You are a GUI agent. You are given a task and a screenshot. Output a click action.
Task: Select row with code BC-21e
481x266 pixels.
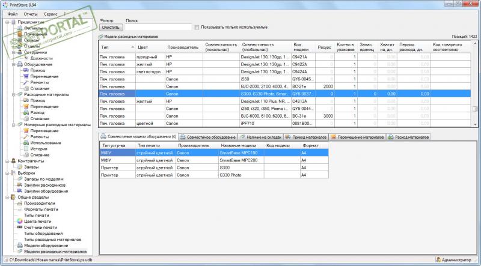pyautogui.click(x=284, y=86)
